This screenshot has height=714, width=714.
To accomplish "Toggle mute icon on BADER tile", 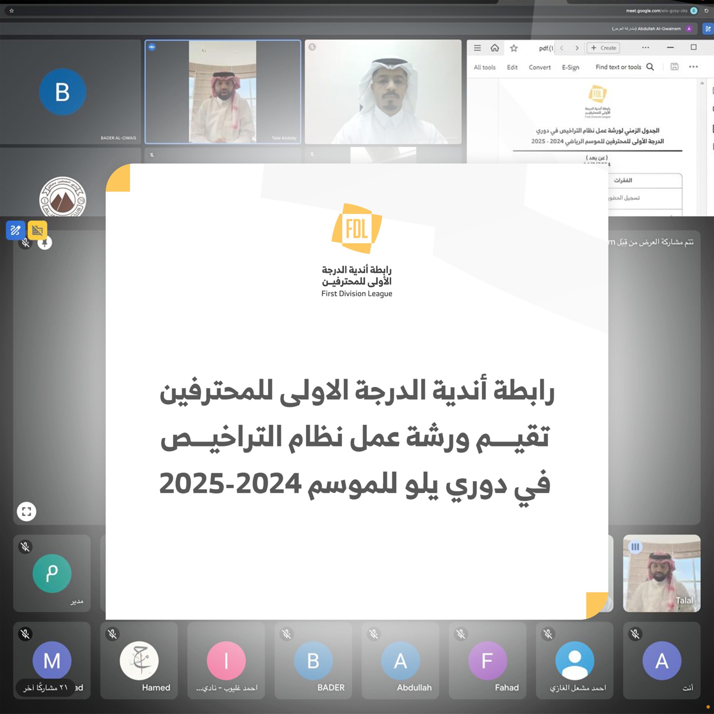I will coord(287,634).
